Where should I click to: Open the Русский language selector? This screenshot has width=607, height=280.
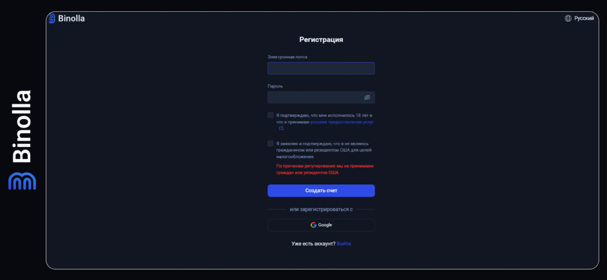point(579,18)
